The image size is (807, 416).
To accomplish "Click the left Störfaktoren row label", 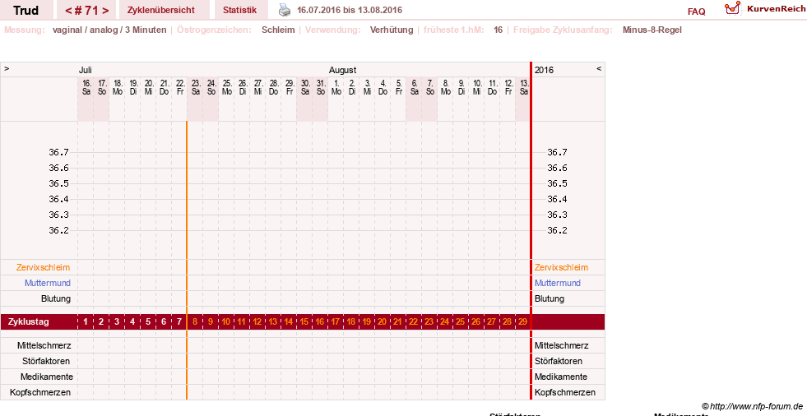I will pyautogui.click(x=46, y=361).
